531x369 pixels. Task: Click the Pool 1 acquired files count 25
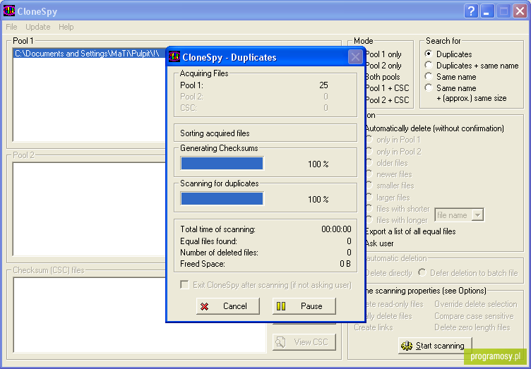coord(323,85)
